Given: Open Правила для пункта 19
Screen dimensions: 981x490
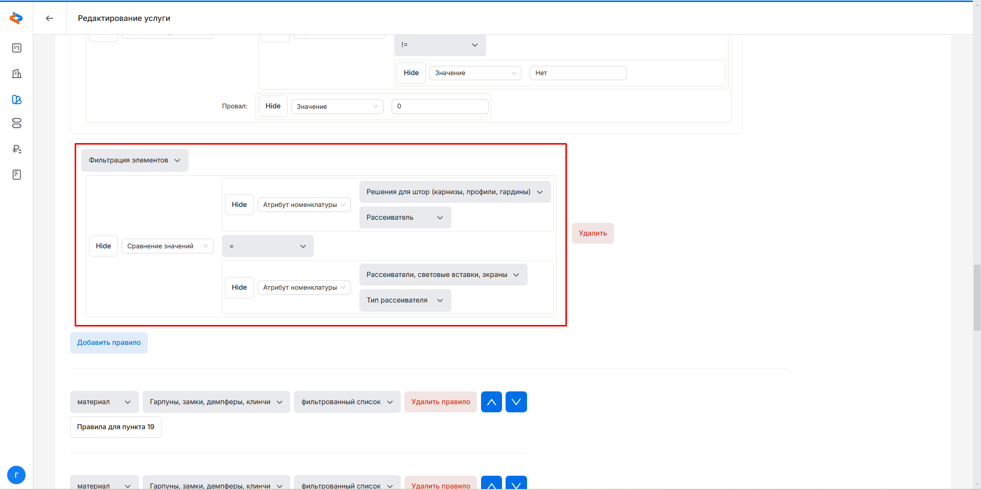Looking at the screenshot, I should coord(116,427).
